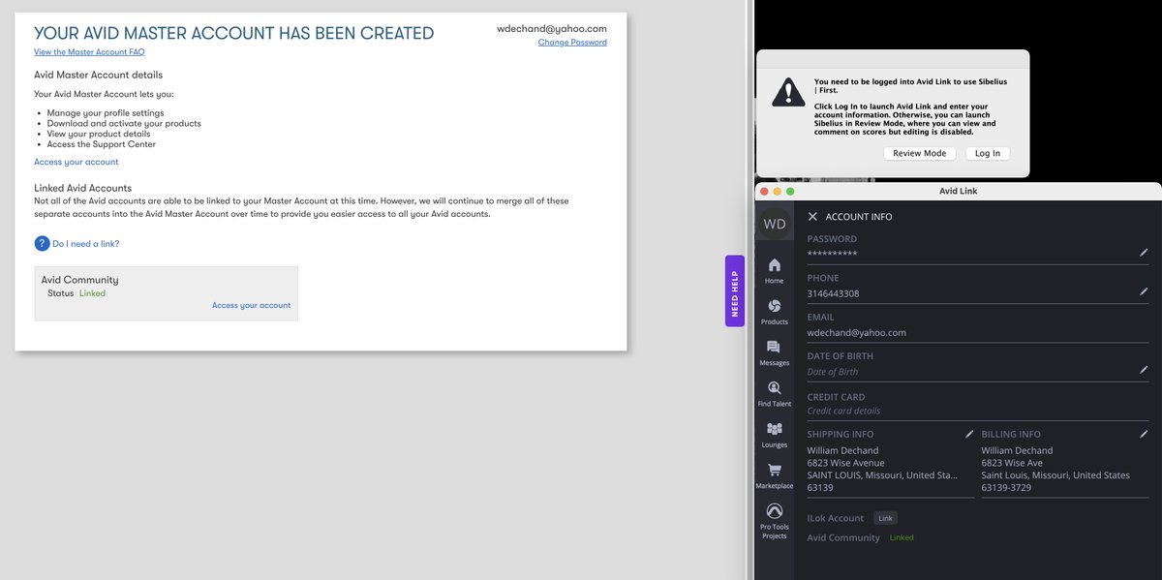Click Download and activate your products item
This screenshot has height=580, width=1162.
(124, 124)
